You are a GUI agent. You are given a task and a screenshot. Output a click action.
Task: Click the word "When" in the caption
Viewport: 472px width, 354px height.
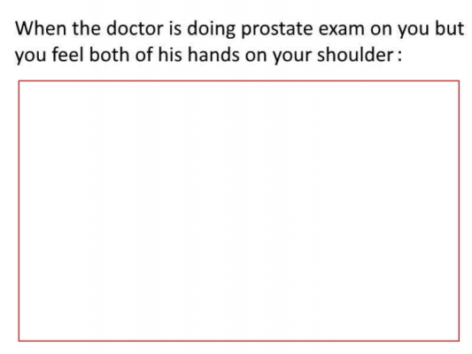coord(41,28)
